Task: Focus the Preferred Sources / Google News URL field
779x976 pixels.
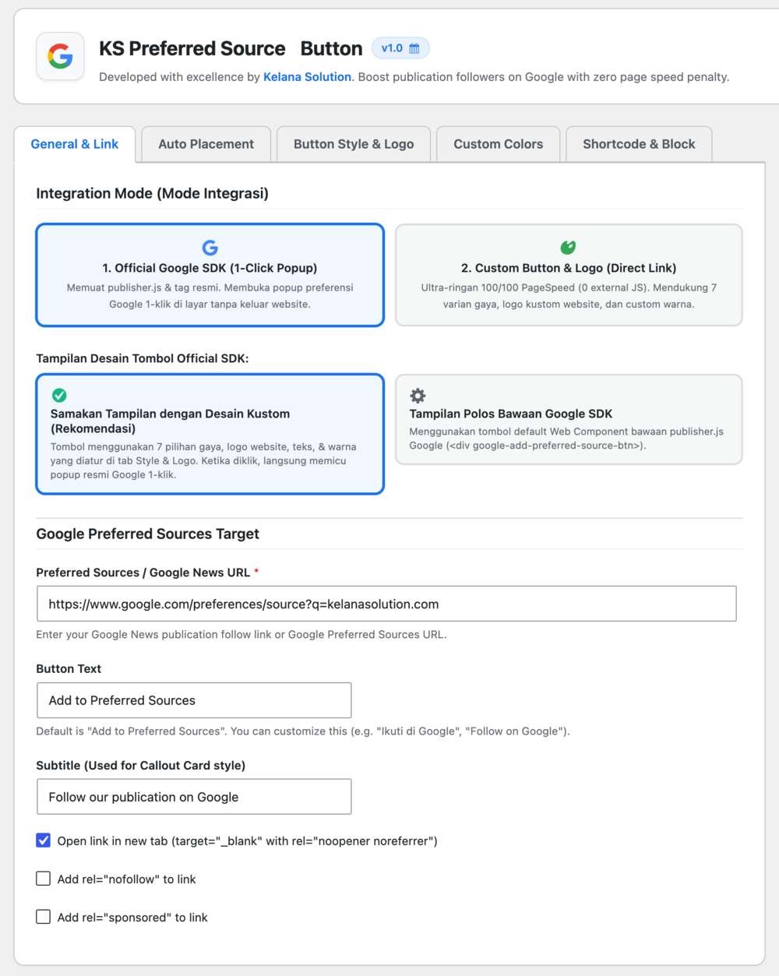Action: [x=386, y=604]
